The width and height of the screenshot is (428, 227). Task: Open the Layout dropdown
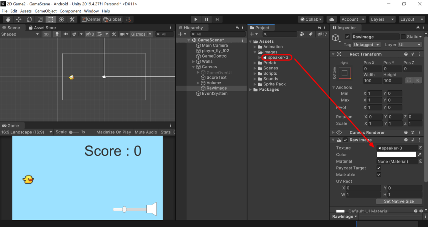(411, 19)
